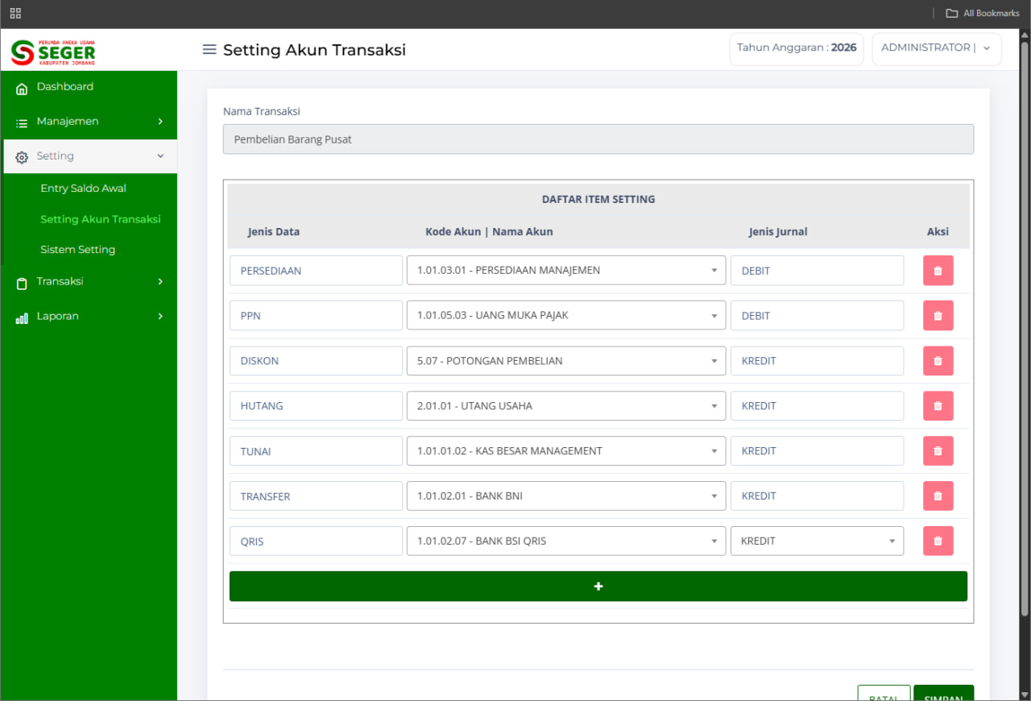Screen dimensions: 1031x701
Task: Go to Dashboard
Action: (x=65, y=87)
